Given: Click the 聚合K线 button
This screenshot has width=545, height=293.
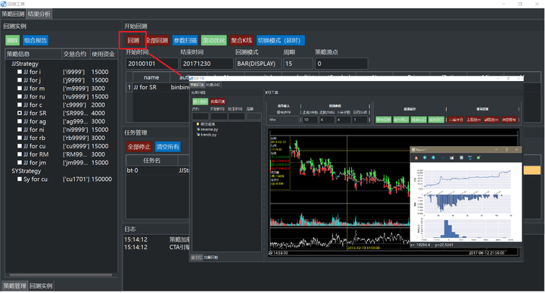Looking at the screenshot, I should 241,40.
